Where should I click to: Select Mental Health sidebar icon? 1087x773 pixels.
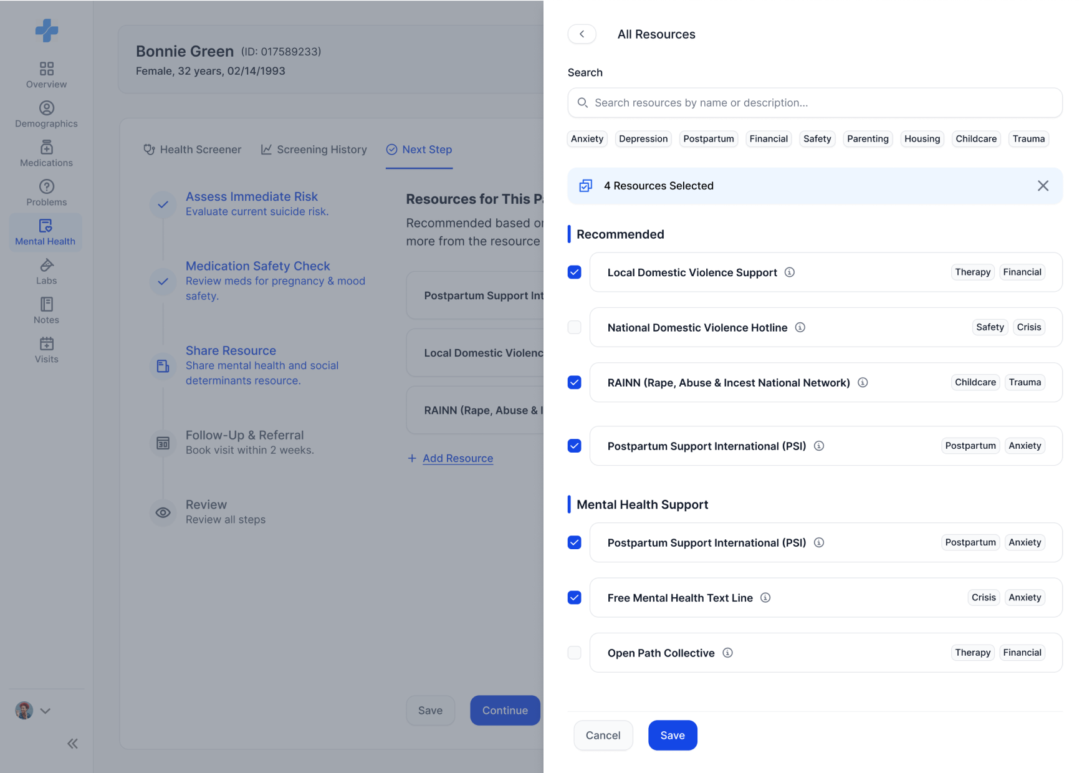click(45, 232)
